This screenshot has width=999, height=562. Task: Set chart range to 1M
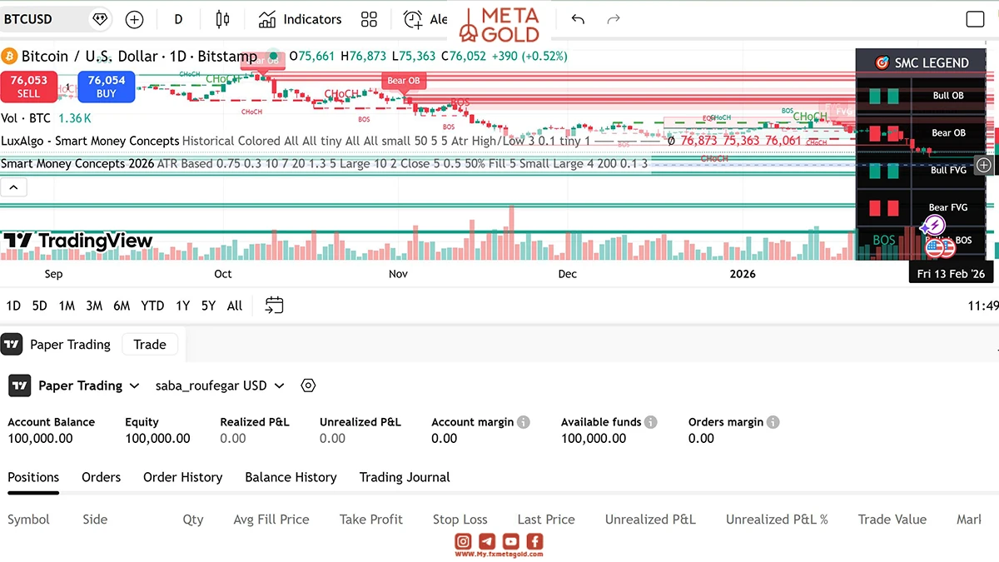click(67, 306)
